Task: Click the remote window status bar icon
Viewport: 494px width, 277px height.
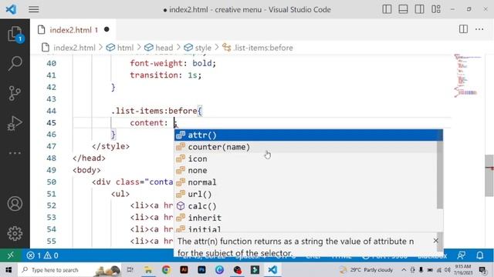Action: [10, 255]
